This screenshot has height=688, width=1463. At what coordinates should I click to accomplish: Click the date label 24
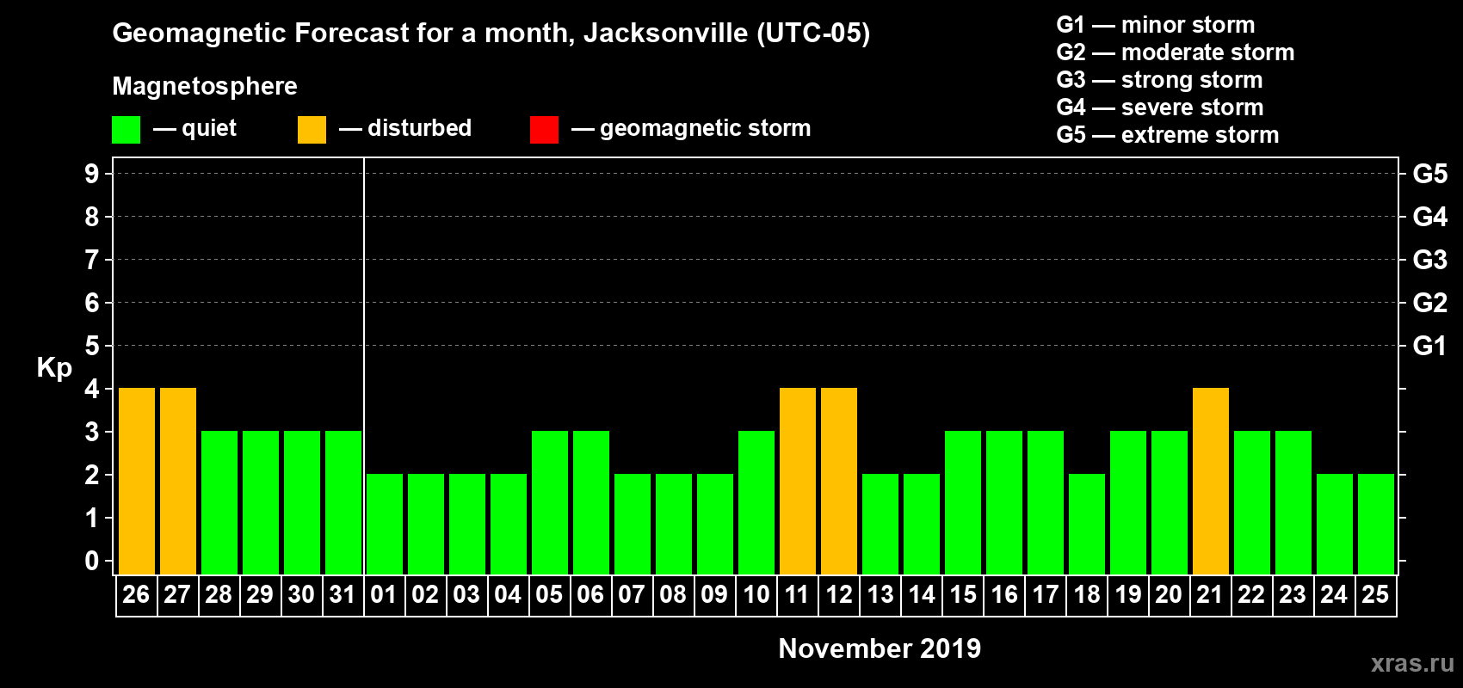(1334, 594)
